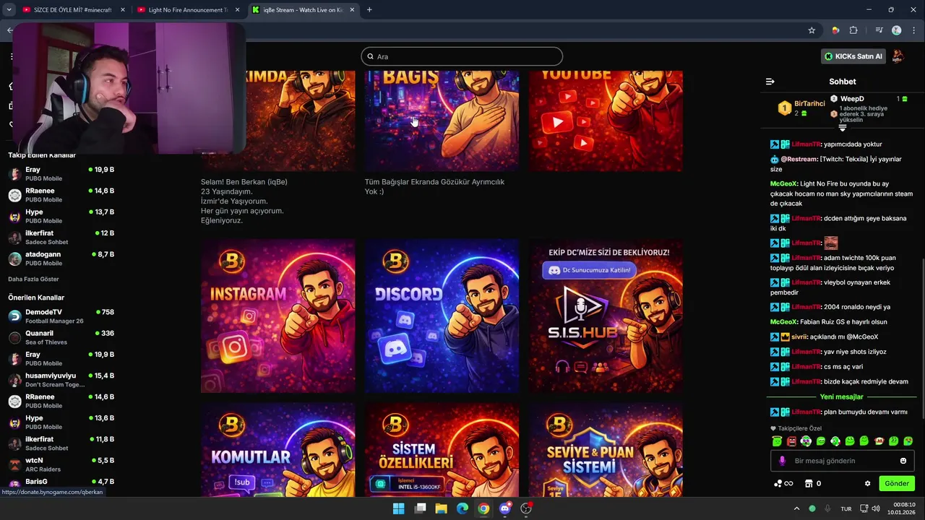The image size is (925, 520).
Task: Click KICKs Satın Al button
Action: tap(853, 56)
